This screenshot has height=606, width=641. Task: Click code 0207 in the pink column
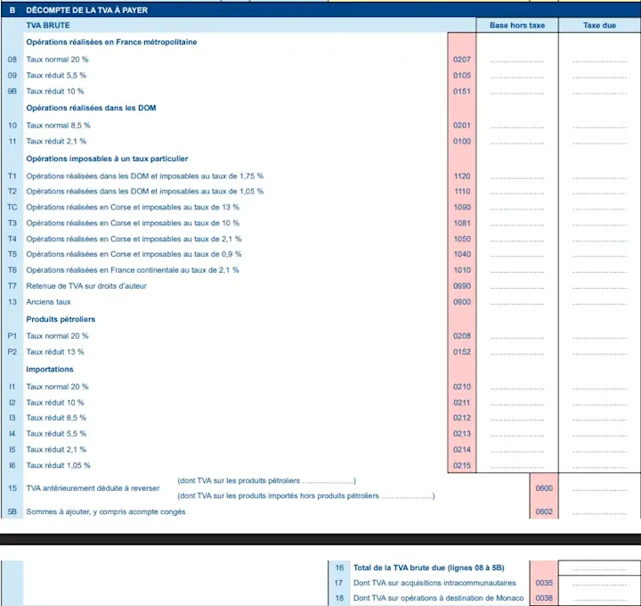point(462,60)
